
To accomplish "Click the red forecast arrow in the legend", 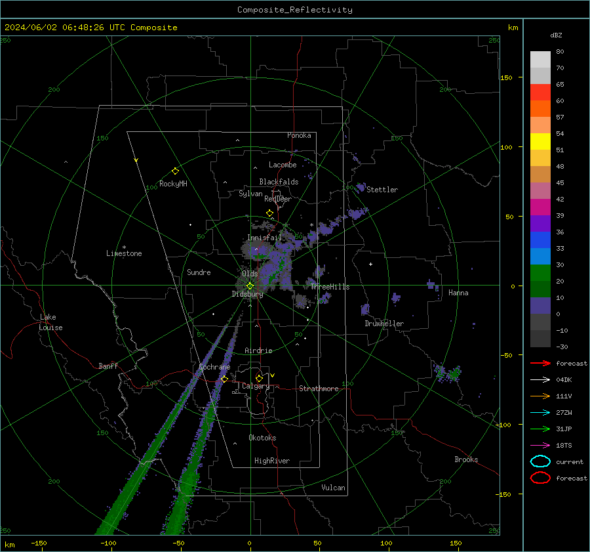I will 540,363.
